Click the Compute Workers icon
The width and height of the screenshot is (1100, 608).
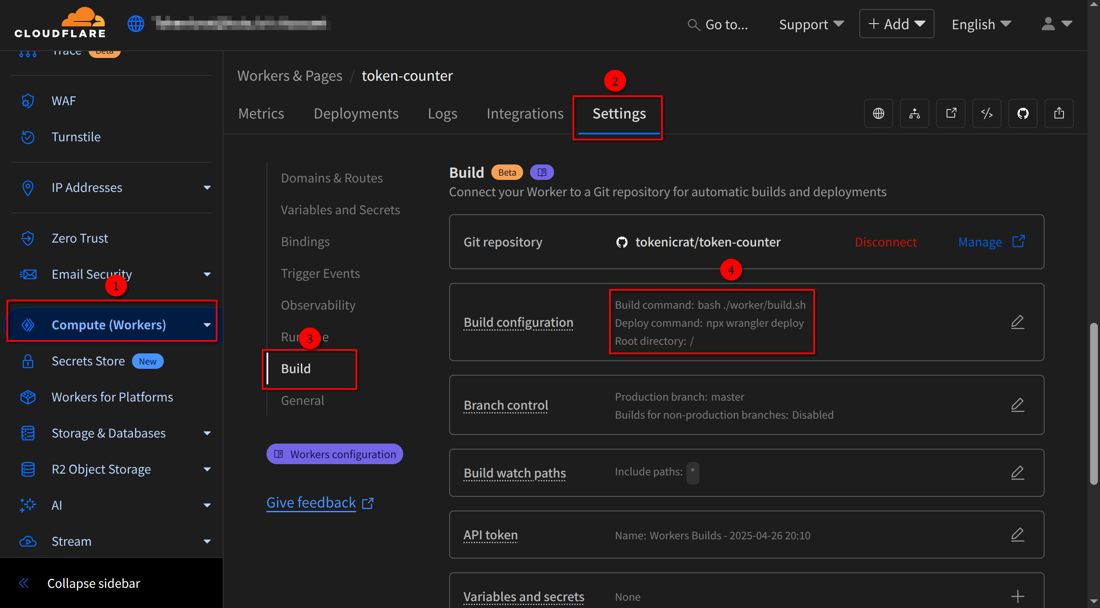[28, 325]
